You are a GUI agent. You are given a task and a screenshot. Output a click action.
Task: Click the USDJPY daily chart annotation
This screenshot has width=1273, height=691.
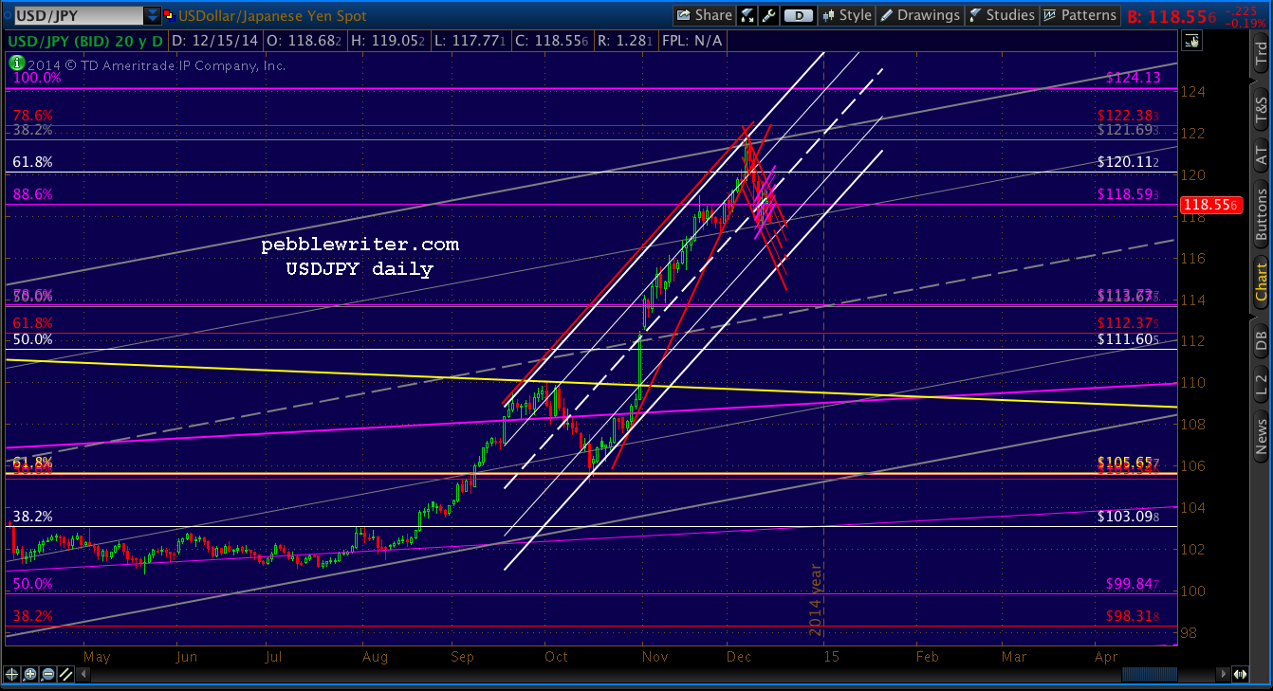360,269
